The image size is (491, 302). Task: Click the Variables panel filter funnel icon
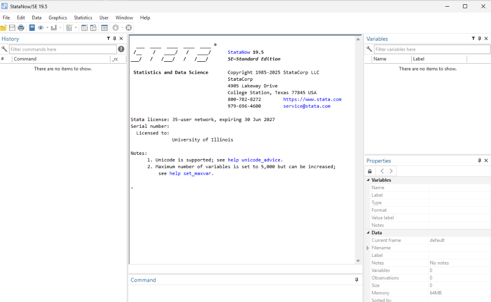tap(473, 38)
